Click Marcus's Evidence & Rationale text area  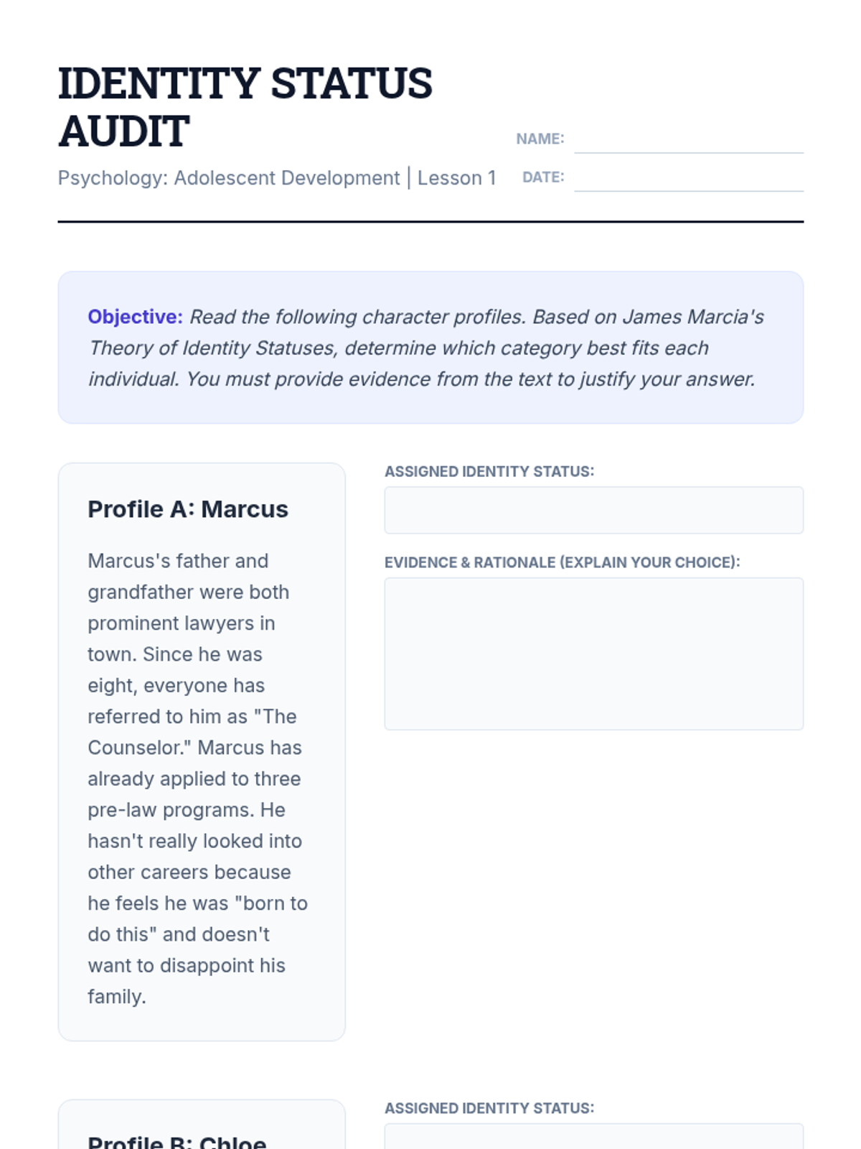[x=593, y=653]
